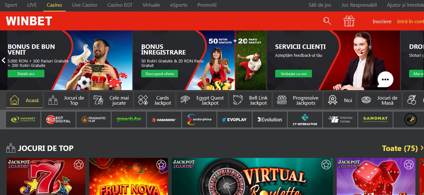Open Joc Responsabil link

click(x=359, y=5)
